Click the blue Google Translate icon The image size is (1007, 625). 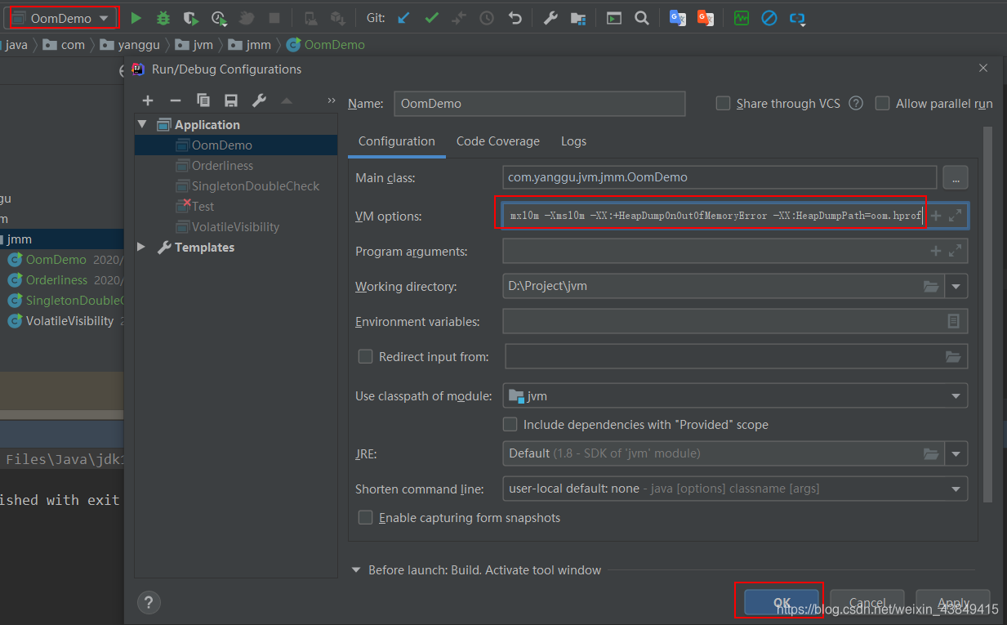pyautogui.click(x=678, y=18)
